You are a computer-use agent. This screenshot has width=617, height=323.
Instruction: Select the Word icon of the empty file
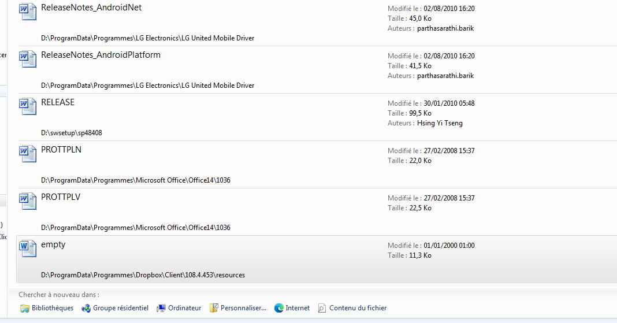click(28, 248)
